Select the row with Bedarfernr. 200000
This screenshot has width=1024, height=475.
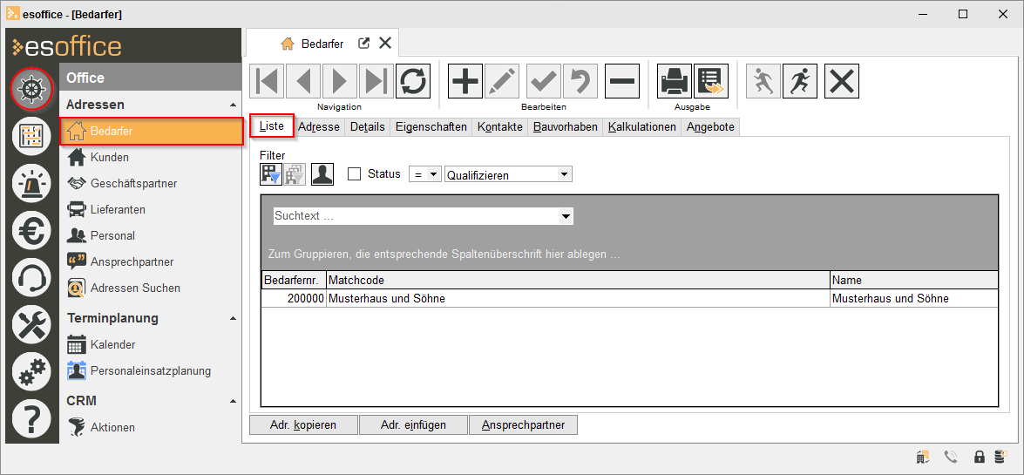(x=629, y=299)
